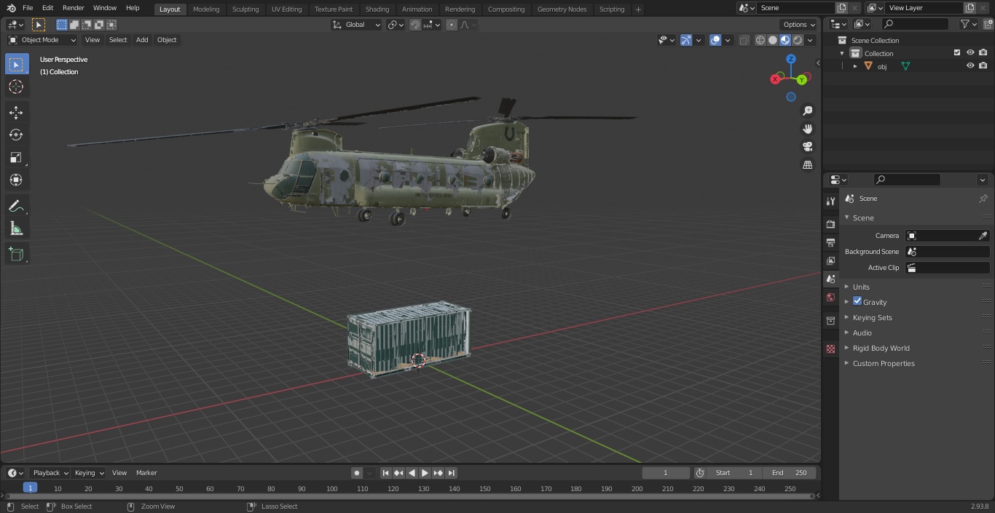This screenshot has width=995, height=513.
Task: Expand the Units panel
Action: [862, 287]
